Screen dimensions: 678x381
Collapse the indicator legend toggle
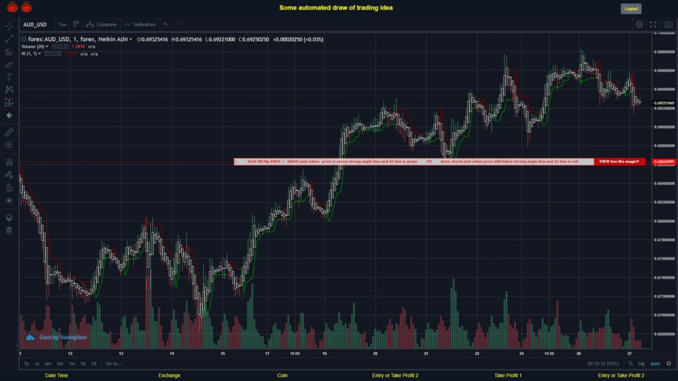coord(24,39)
